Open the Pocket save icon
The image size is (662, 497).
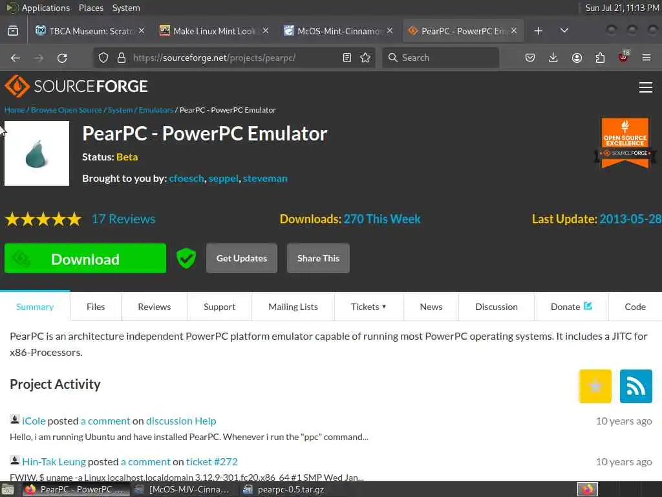[530, 58]
